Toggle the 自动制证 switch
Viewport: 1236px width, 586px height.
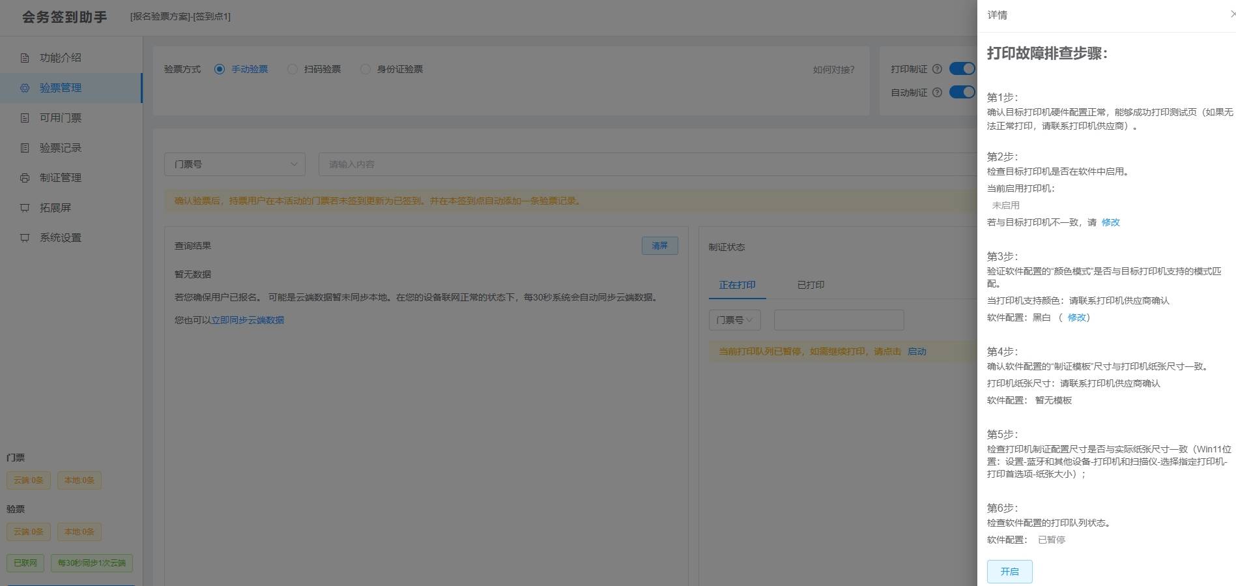click(962, 93)
